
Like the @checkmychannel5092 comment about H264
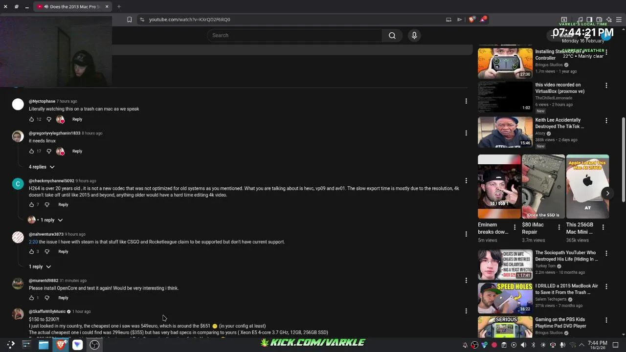tap(31, 204)
